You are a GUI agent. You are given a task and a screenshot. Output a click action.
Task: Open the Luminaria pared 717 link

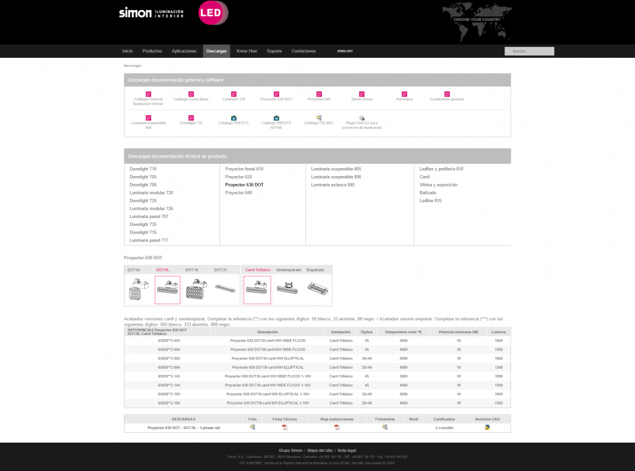(x=149, y=240)
